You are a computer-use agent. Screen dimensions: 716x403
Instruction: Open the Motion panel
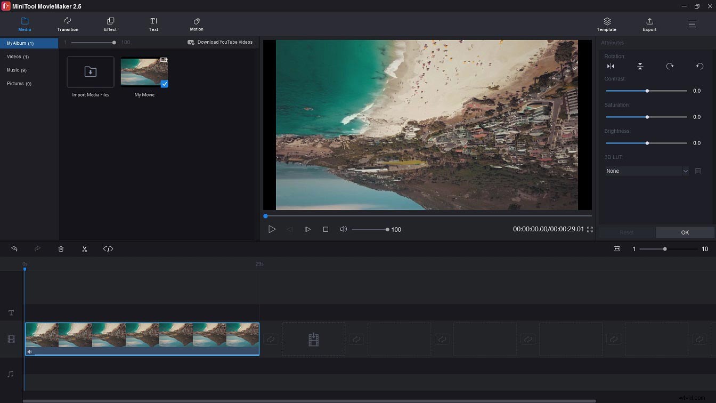(x=197, y=24)
